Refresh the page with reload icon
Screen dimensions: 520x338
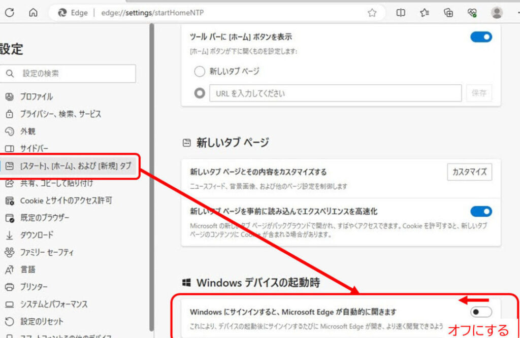tap(9, 13)
